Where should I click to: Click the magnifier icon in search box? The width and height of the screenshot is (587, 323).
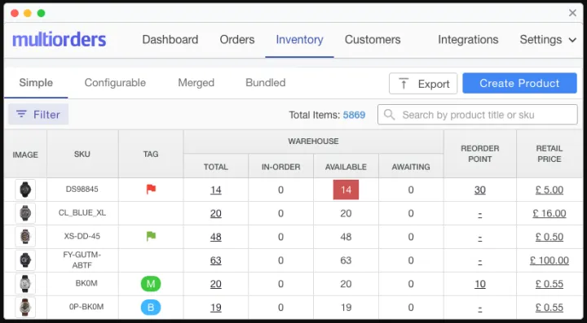point(390,114)
